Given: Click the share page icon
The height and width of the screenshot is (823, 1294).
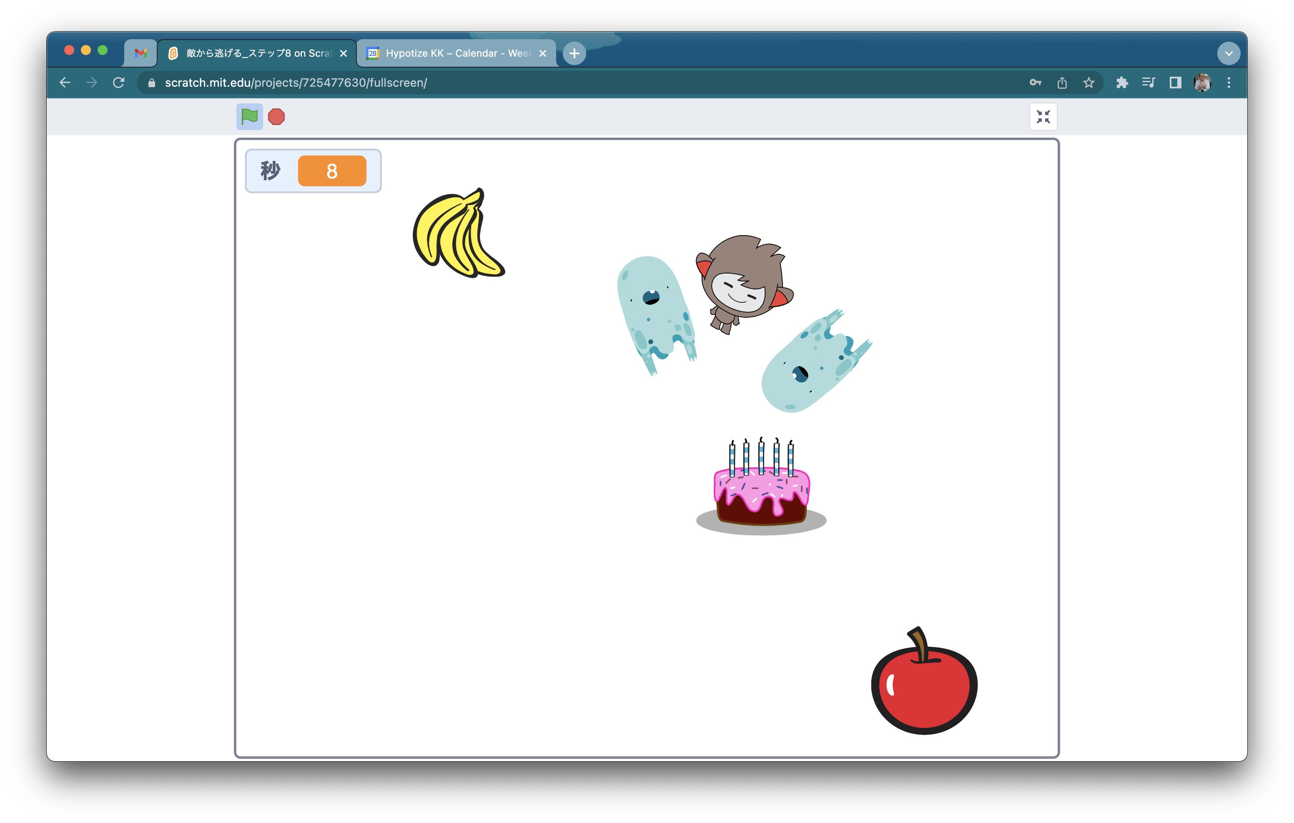Looking at the screenshot, I should tap(1062, 83).
